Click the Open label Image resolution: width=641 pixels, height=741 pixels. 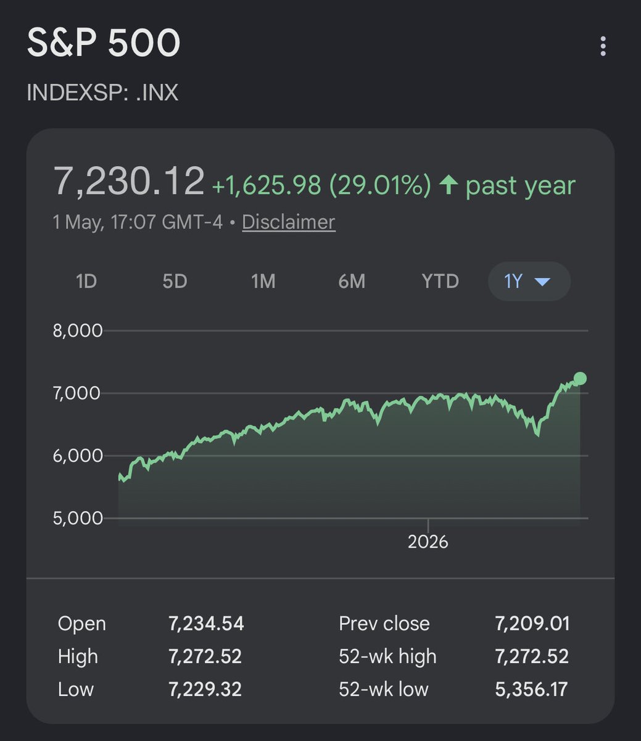click(82, 624)
